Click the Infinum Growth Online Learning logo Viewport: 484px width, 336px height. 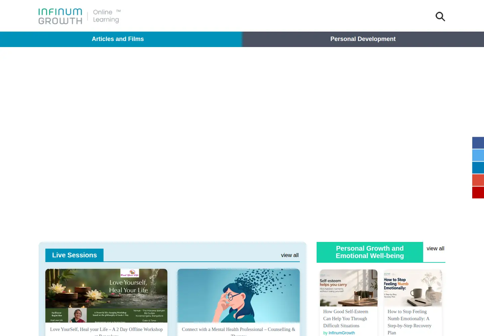pyautogui.click(x=79, y=16)
